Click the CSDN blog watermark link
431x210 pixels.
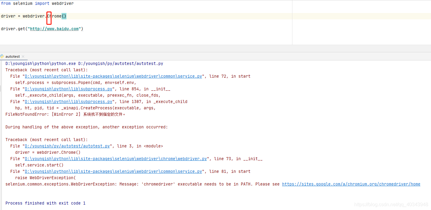tap(391, 205)
